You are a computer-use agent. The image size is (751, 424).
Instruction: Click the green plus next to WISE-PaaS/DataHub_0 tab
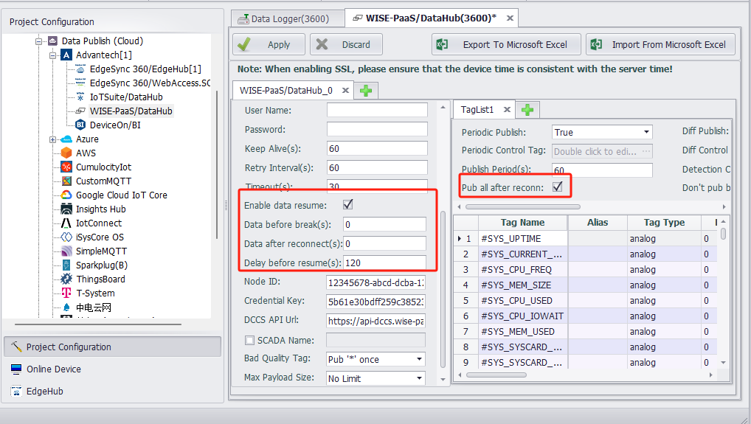click(364, 91)
